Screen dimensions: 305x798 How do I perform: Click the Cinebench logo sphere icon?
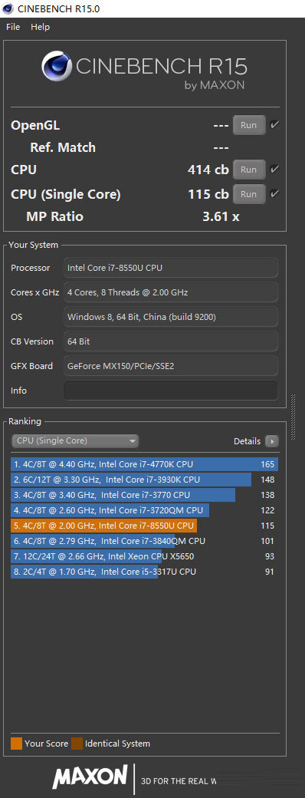(x=57, y=66)
